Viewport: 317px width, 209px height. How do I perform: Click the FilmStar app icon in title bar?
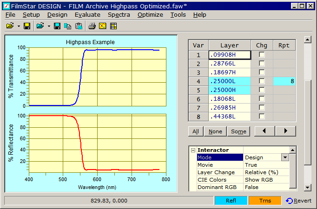7,6
